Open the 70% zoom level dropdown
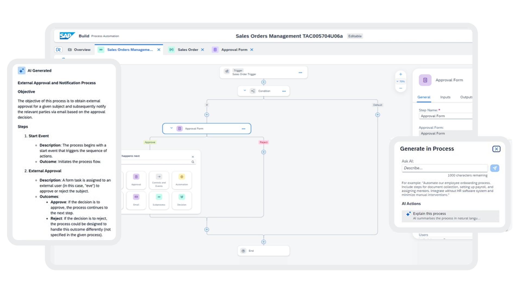The height and width of the screenshot is (293, 521). pyautogui.click(x=401, y=81)
